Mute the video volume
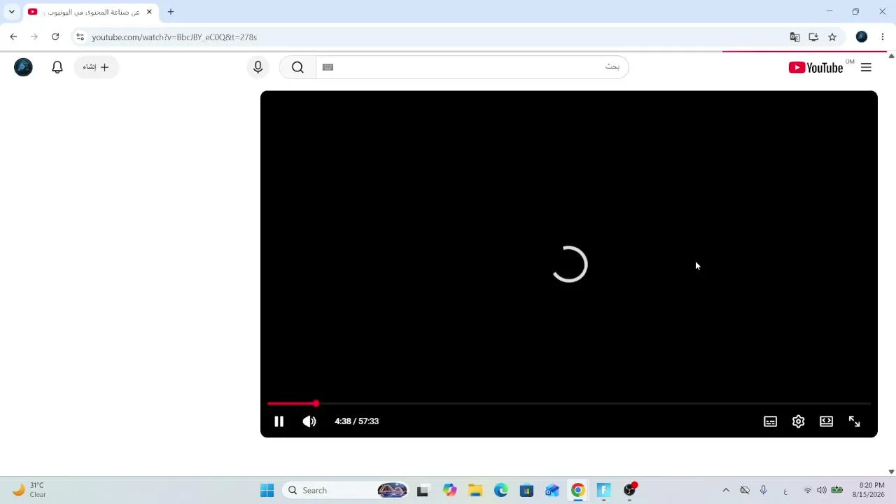Viewport: 896px width, 504px height. [309, 421]
